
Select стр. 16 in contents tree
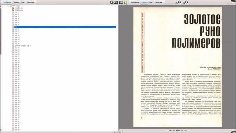(x=17, y=44)
